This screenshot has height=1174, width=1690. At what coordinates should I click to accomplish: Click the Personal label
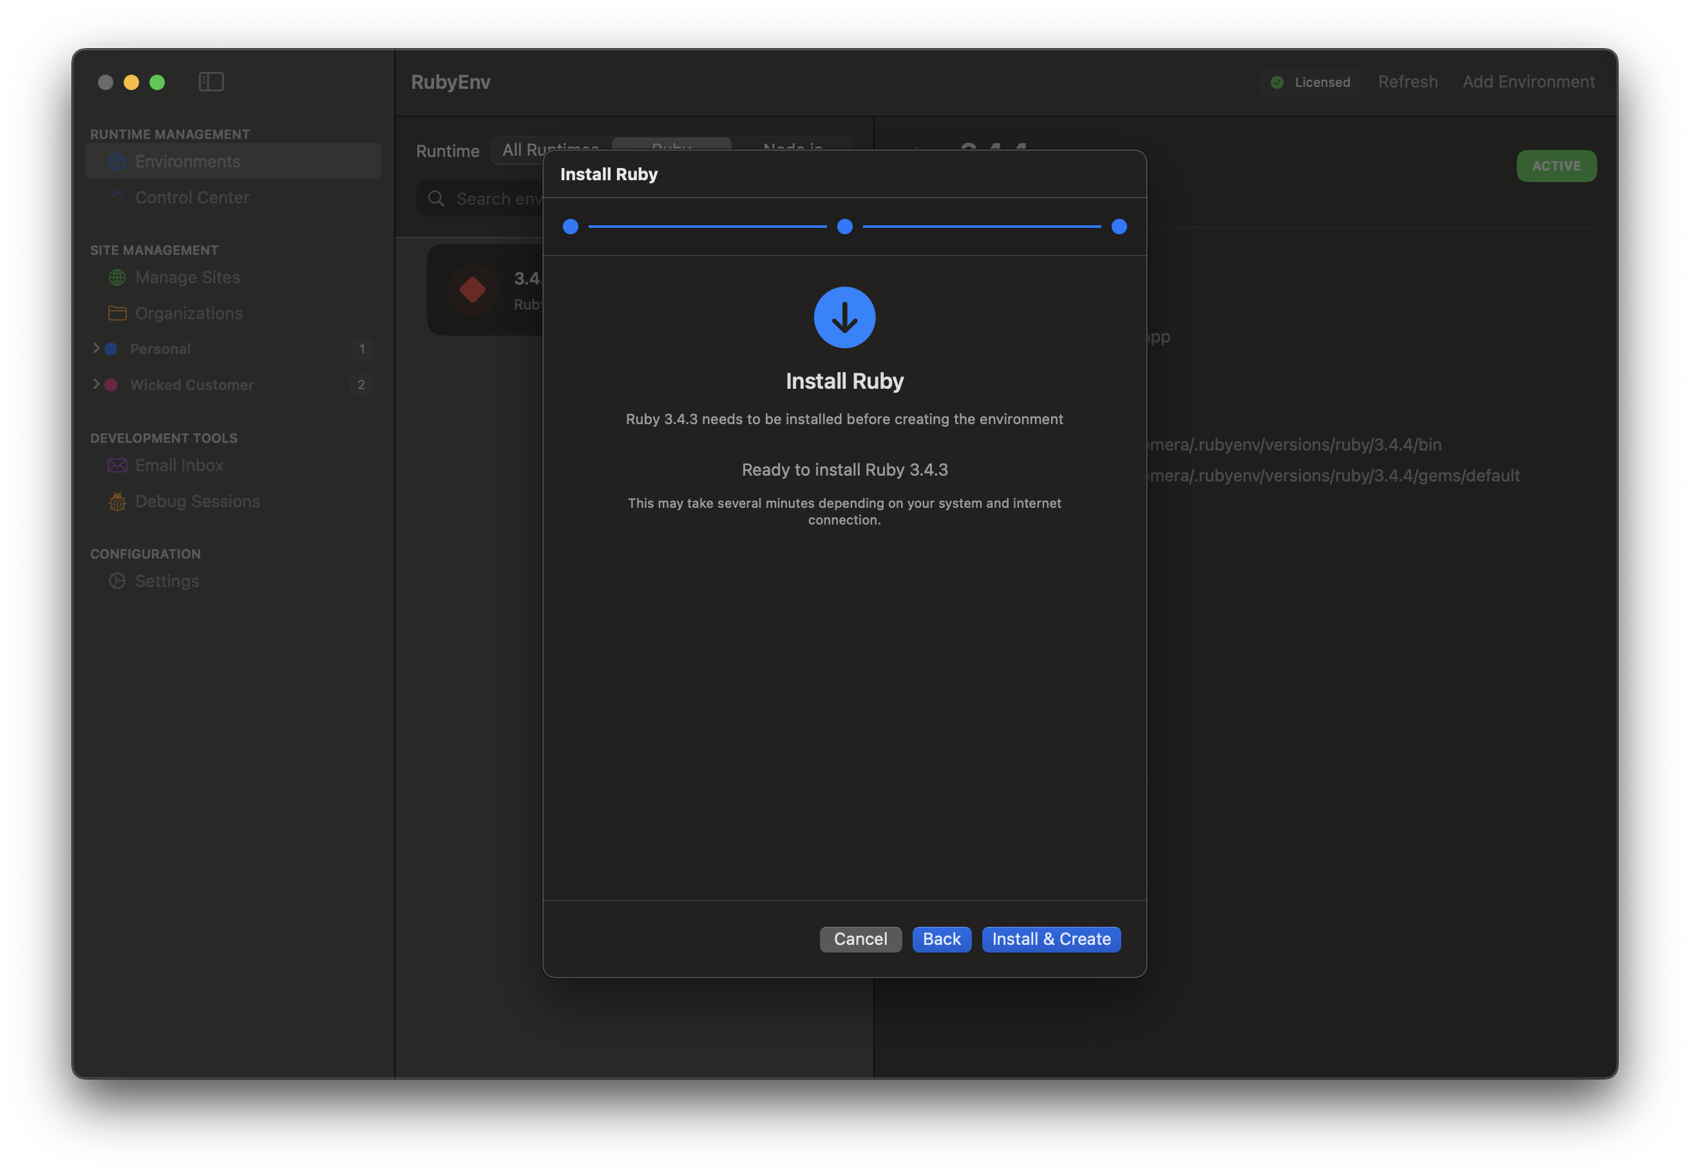point(160,349)
